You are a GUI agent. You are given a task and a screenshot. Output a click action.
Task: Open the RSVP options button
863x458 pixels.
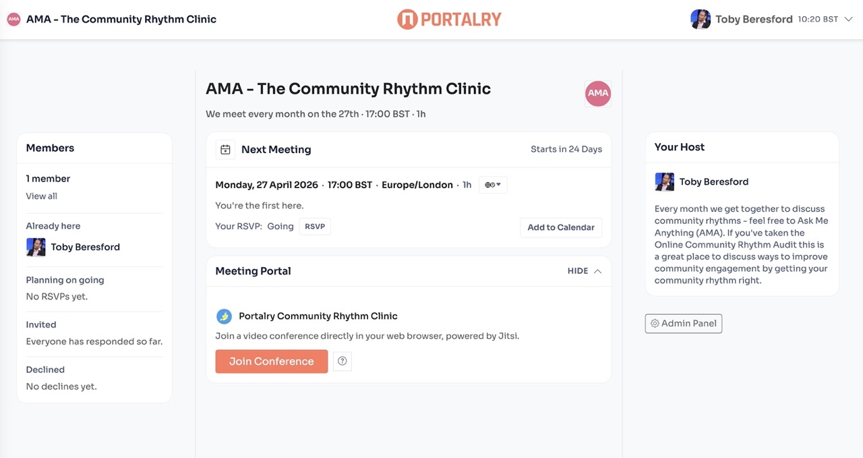pos(315,226)
